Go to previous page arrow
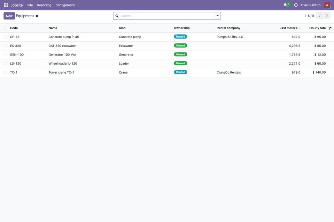 coord(319,16)
